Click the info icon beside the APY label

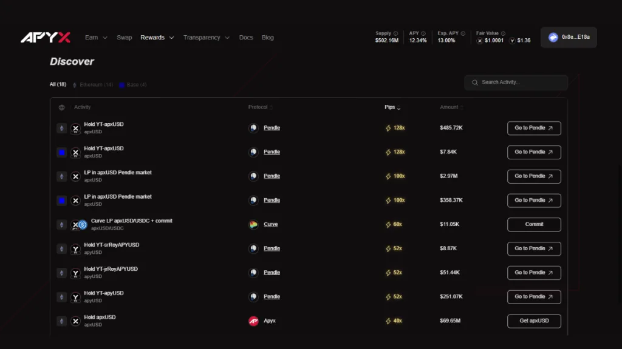pos(423,34)
